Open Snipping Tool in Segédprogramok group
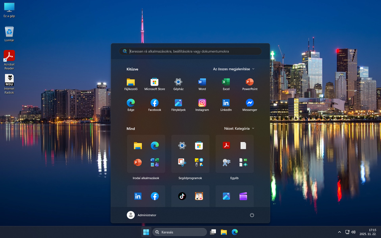Image resolution: width=381 pixels, height=238 pixels. (182, 162)
